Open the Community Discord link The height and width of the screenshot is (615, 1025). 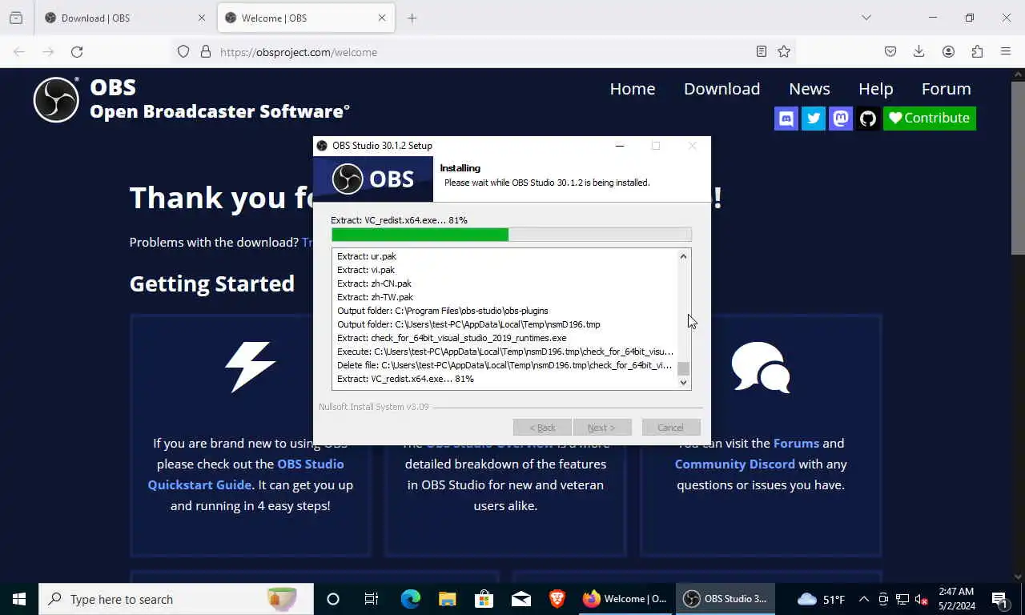pos(734,464)
